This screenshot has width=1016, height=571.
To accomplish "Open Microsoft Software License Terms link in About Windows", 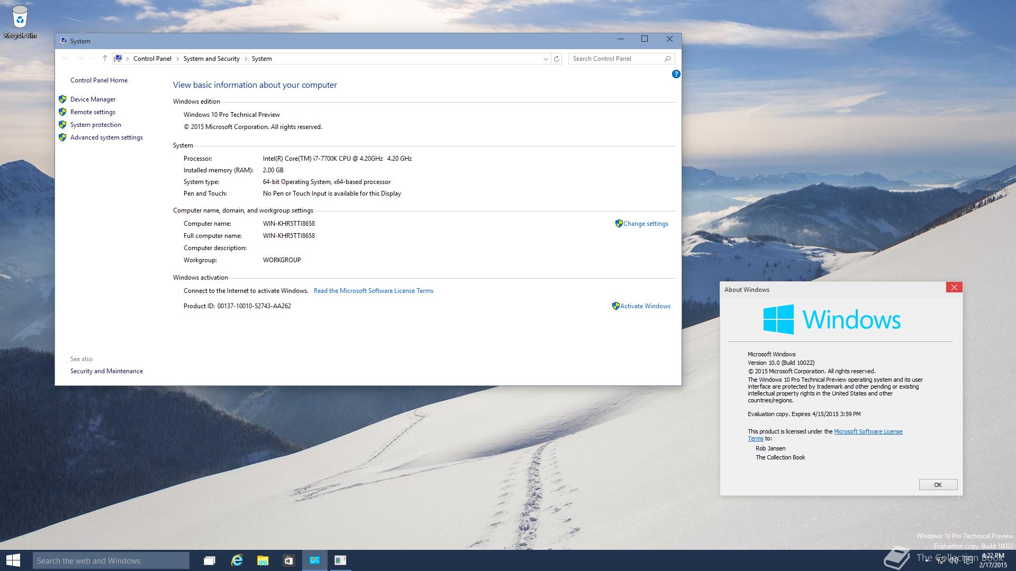I will (868, 431).
